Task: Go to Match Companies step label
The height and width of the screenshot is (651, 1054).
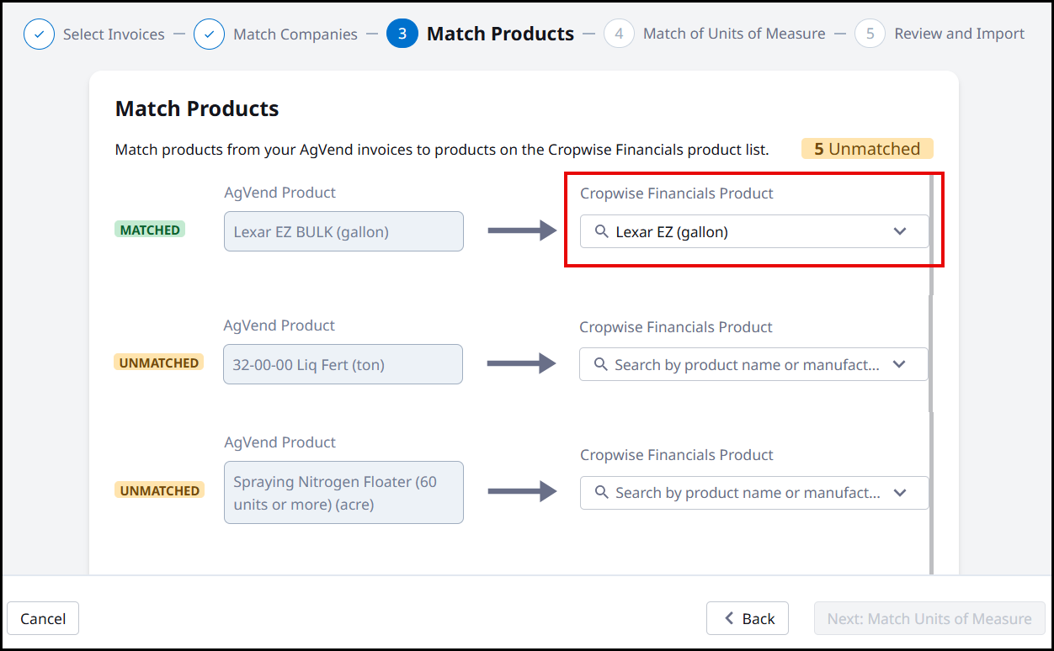Action: tap(295, 34)
